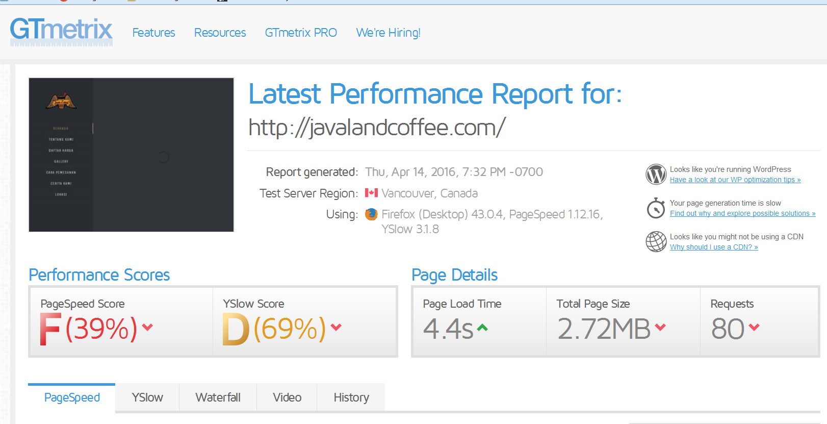The height and width of the screenshot is (424, 827).
Task: Select the PageSpeed tab
Action: pyautogui.click(x=72, y=397)
